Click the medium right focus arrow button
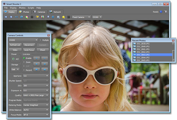177x120 pixels. point(45,64)
